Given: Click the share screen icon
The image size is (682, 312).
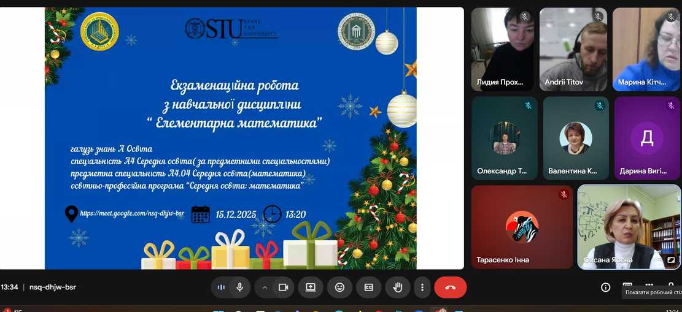Looking at the screenshot, I should (311, 287).
